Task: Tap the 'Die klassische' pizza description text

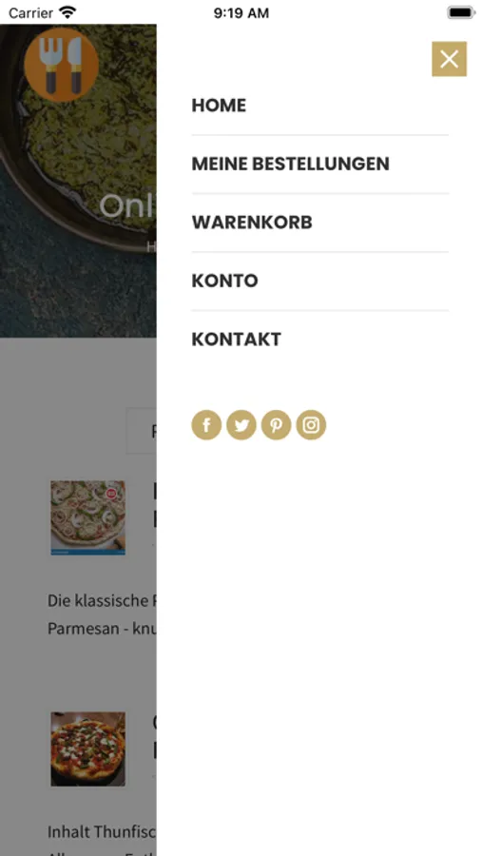Action: [x=102, y=614]
